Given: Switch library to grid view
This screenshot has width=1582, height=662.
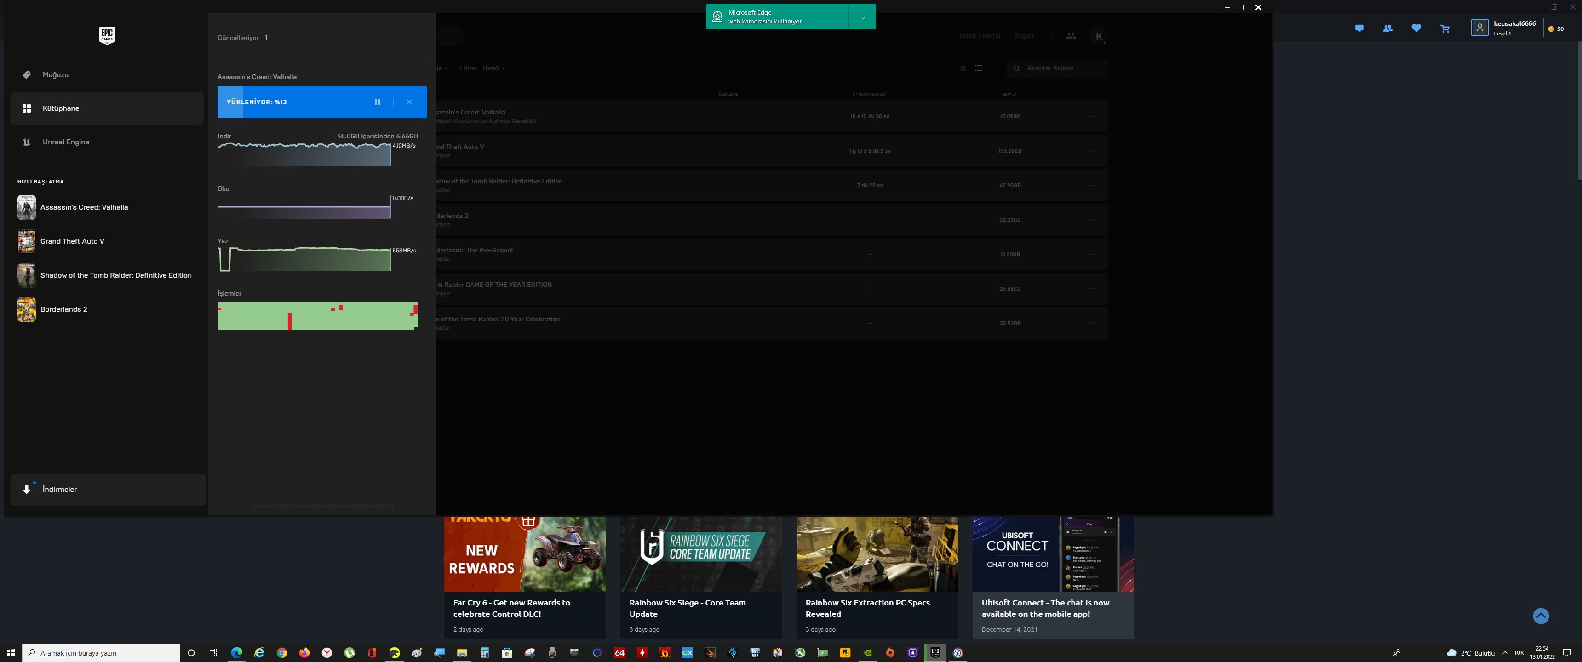Looking at the screenshot, I should pos(963,68).
